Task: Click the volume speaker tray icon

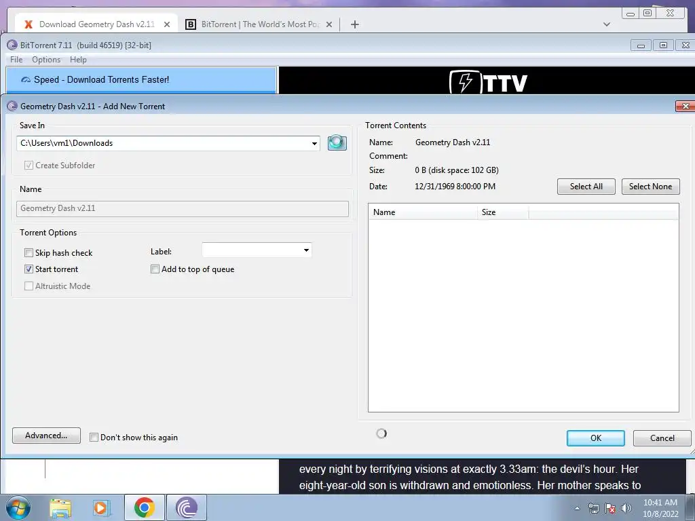Action: [x=626, y=508]
